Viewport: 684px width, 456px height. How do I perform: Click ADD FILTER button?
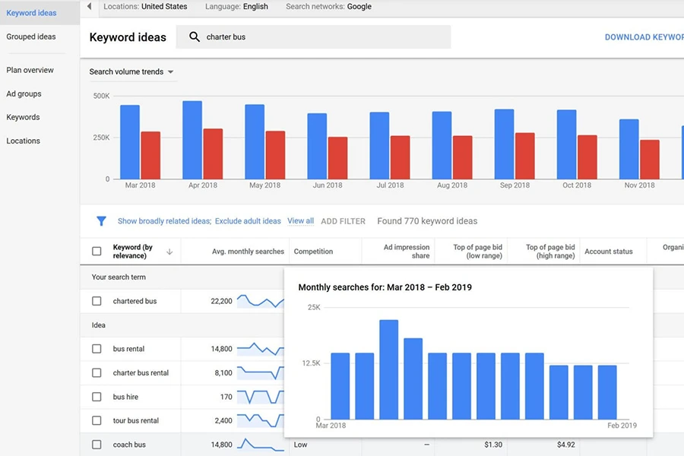pyautogui.click(x=343, y=221)
